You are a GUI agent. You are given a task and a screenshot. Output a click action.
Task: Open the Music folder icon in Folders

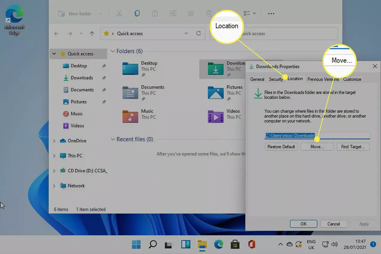point(130,116)
